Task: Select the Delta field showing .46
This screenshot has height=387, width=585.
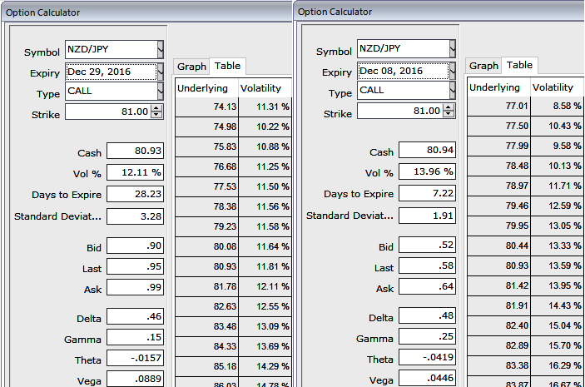Action: [x=136, y=318]
